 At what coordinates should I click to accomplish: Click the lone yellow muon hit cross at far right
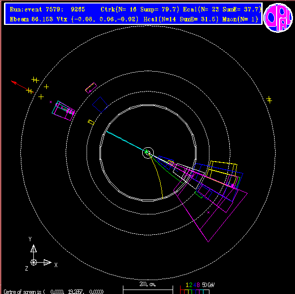point(269,99)
